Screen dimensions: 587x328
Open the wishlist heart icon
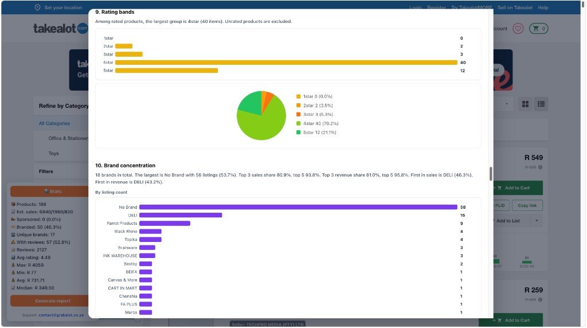coord(518,29)
